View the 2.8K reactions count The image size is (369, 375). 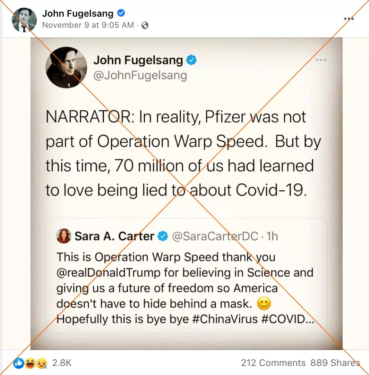pos(62,363)
